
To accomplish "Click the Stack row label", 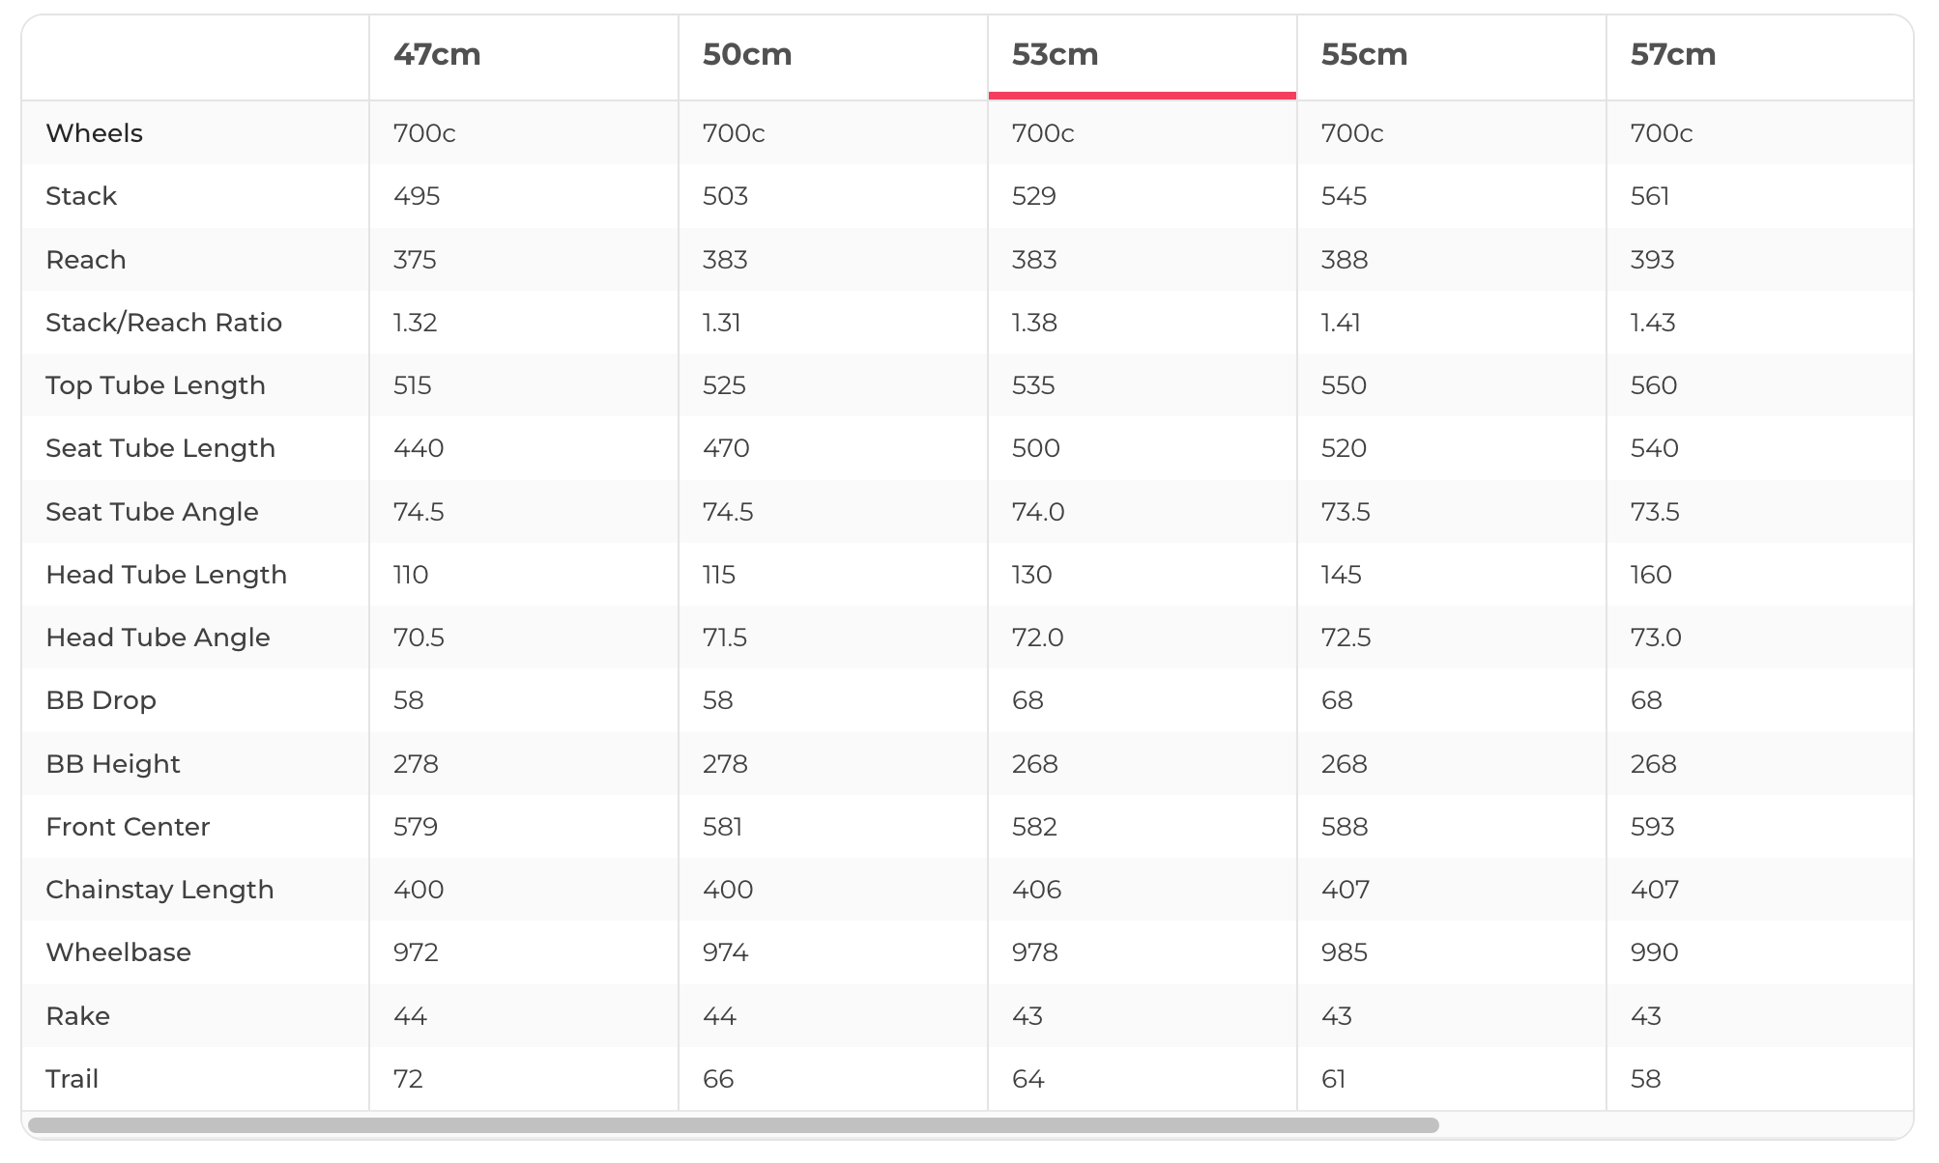I will coord(81,196).
